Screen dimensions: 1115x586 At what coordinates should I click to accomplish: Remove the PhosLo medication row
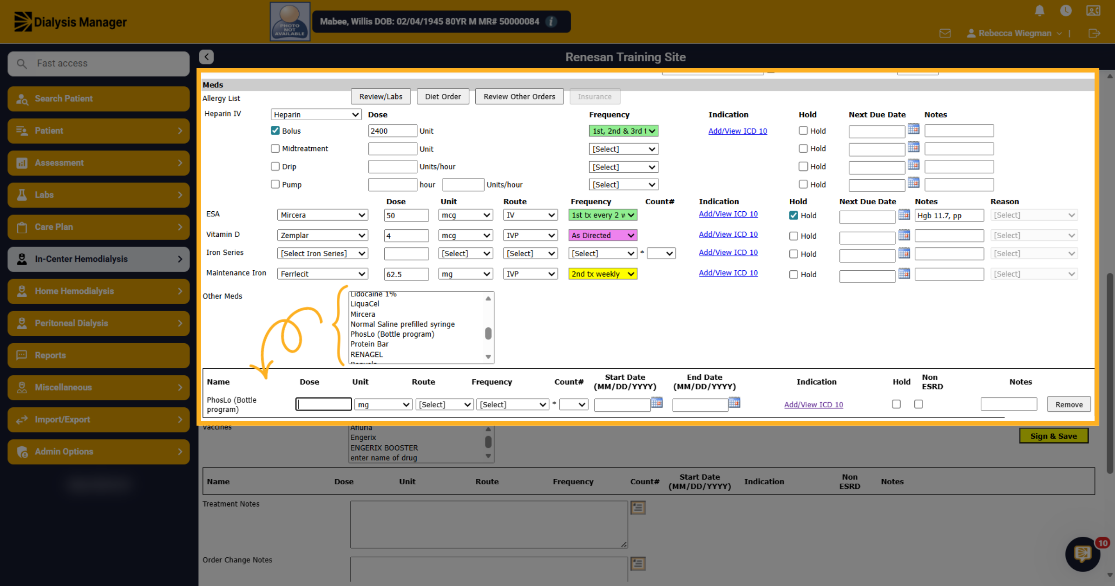tap(1069, 404)
